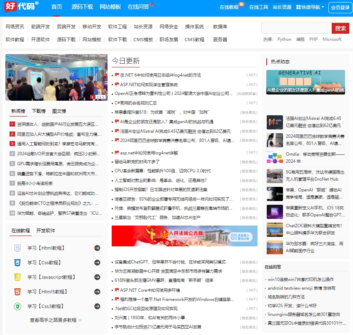Open the Javascript教程 JS shield icon
This screenshot has height=335, width=353.
click(x=18, y=277)
